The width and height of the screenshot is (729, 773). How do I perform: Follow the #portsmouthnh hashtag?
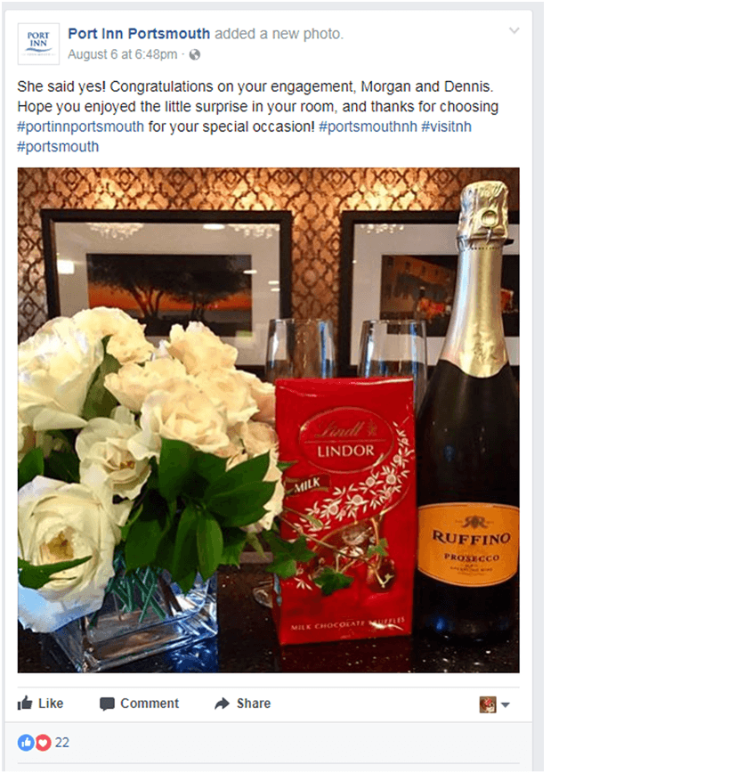(368, 126)
